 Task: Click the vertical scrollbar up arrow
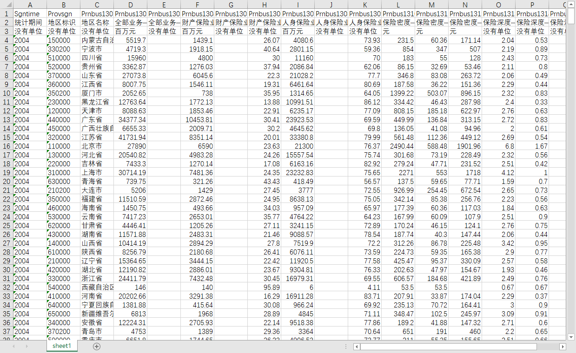(571, 4)
